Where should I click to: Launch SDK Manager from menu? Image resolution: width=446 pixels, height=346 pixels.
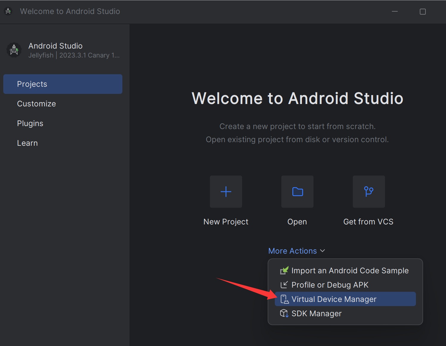(345, 313)
